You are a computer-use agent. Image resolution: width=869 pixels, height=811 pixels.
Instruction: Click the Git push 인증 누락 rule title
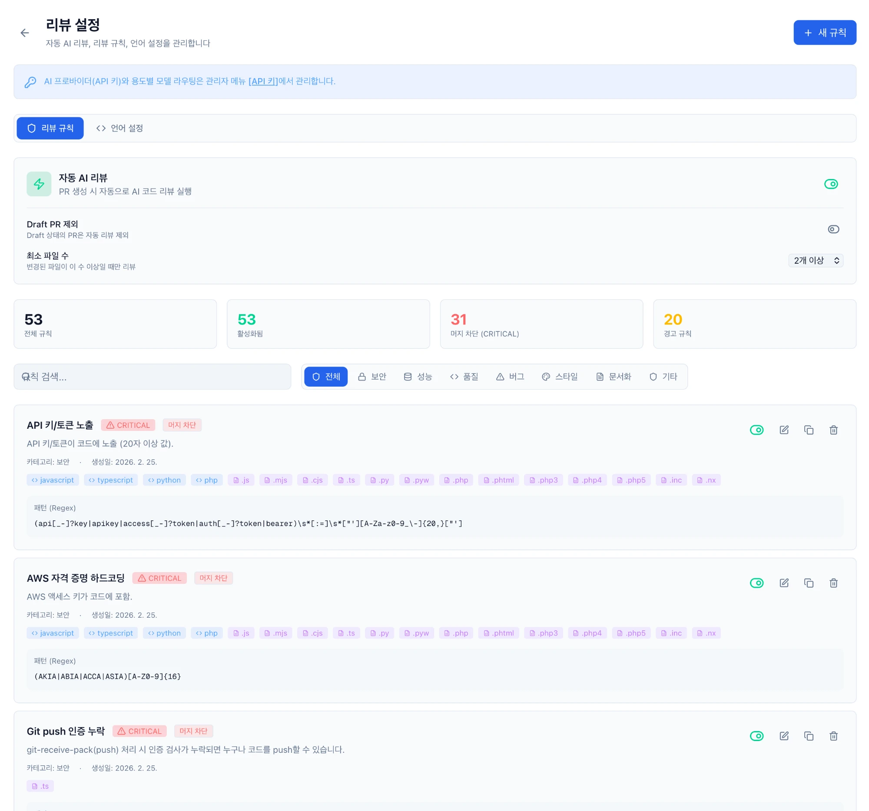coord(66,731)
